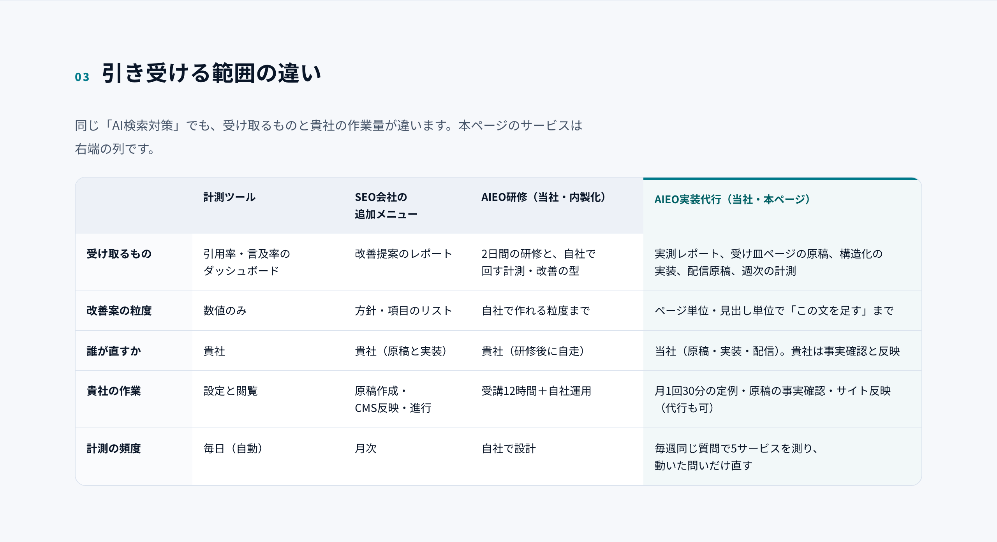Select the 受け取るもの row label
Viewport: 997px width, 542px height.
119,254
